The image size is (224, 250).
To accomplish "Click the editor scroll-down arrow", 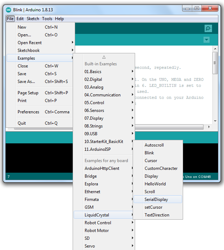I will click(x=215, y=121).
